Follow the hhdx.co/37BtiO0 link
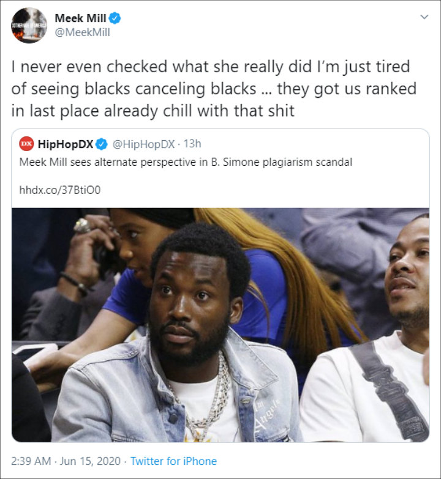 (60, 190)
